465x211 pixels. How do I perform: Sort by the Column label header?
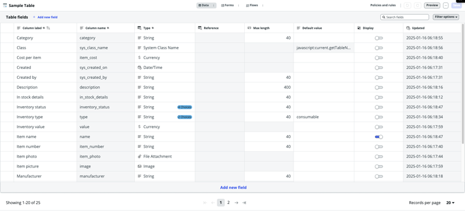coord(33,28)
